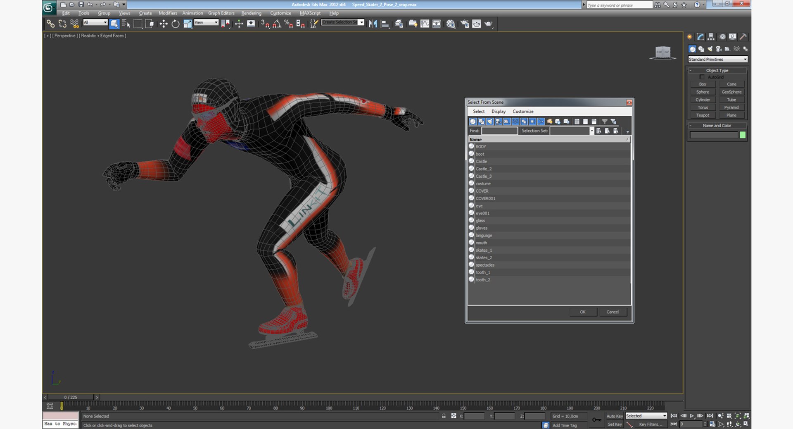This screenshot has width=793, height=429.
Task: Switch to the Utilities command panel
Action: click(743, 37)
